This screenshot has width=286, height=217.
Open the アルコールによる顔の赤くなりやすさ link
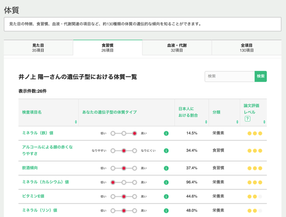(47, 150)
